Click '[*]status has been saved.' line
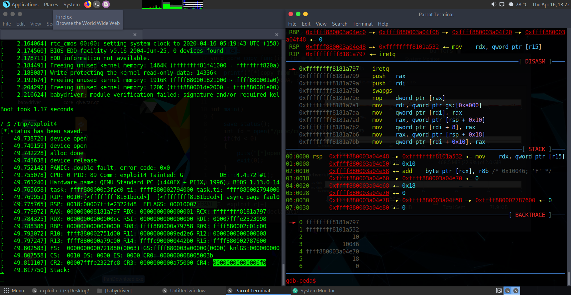The image size is (571, 295). click(x=42, y=131)
